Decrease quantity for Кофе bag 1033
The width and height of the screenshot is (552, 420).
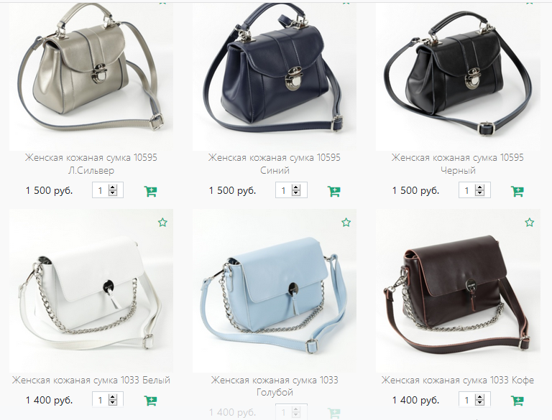tap(479, 403)
